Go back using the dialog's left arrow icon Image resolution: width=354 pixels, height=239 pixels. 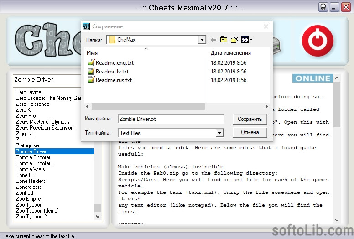213,40
